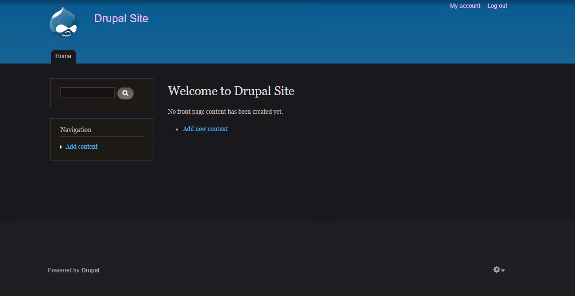Click the Drupal Site title link
The height and width of the screenshot is (296, 575).
click(121, 19)
